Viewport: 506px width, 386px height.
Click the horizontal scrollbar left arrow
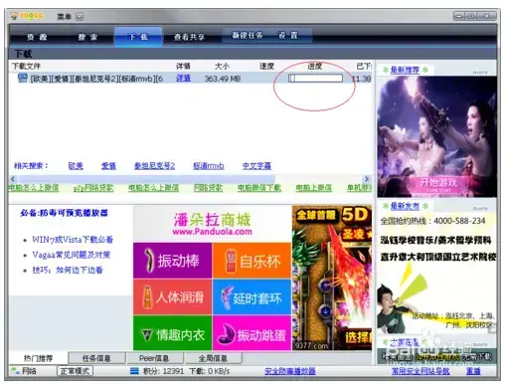pos(13,179)
